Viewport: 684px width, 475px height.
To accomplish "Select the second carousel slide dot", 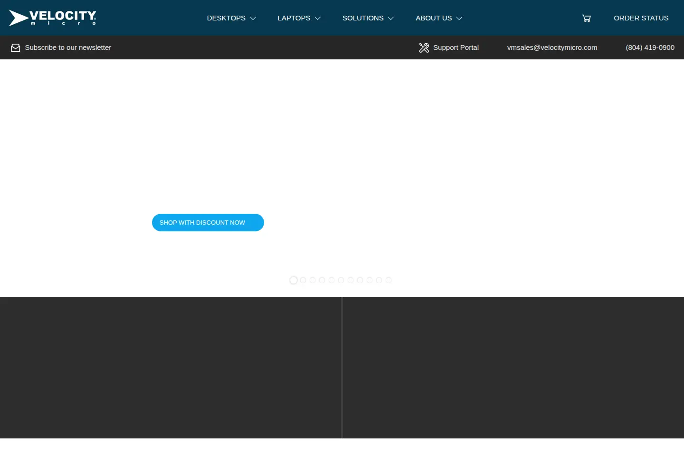I will (x=303, y=280).
